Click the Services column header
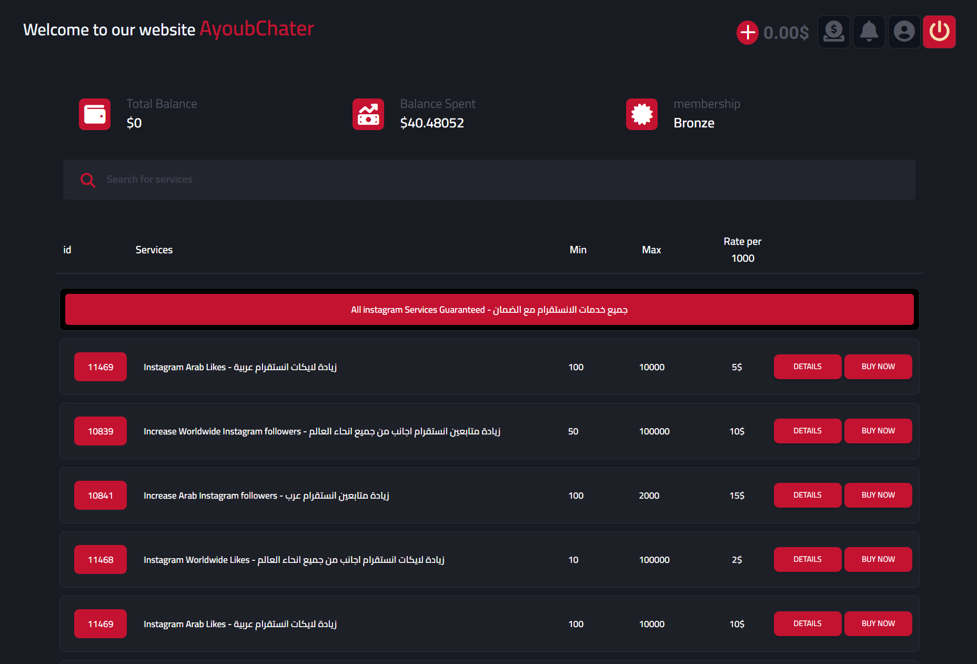 pyautogui.click(x=154, y=250)
